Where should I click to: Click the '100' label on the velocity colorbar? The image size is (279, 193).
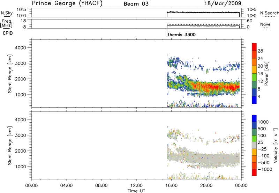coord(262,136)
